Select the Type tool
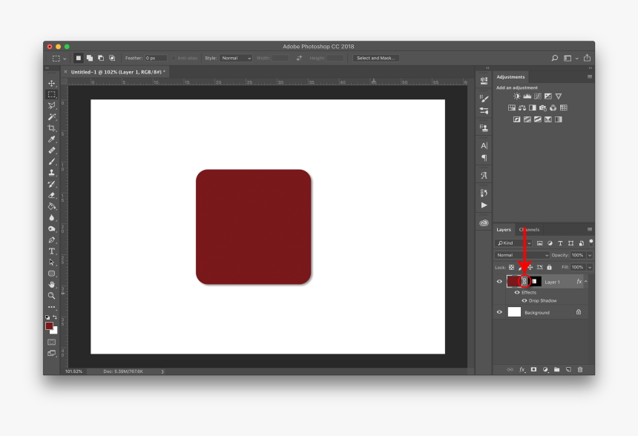The height and width of the screenshot is (436, 638). tap(52, 251)
